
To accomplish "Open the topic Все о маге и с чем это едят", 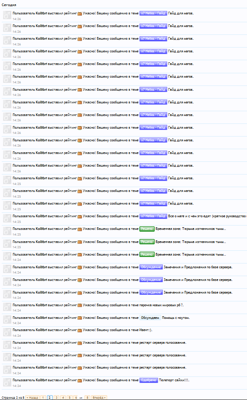I will 207,216.
